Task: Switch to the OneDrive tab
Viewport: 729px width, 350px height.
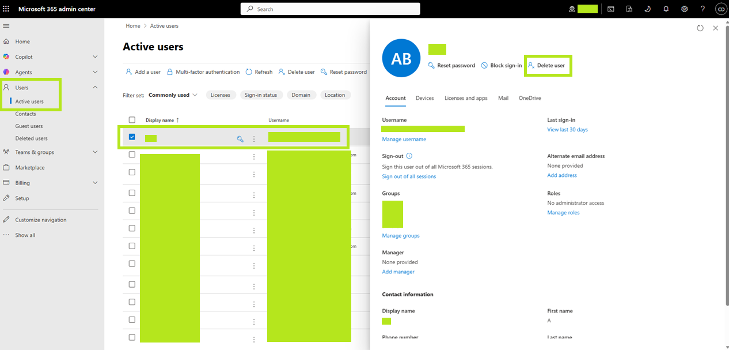Action: click(x=530, y=98)
